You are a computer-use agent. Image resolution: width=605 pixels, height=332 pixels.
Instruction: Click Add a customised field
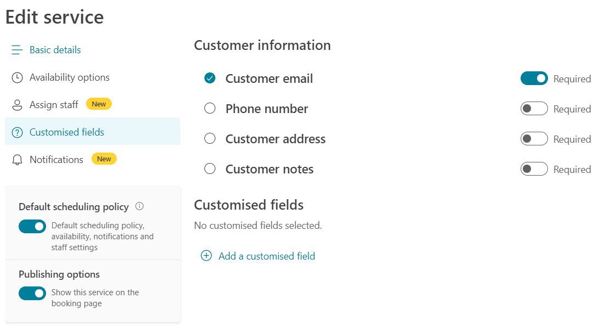tap(266, 256)
